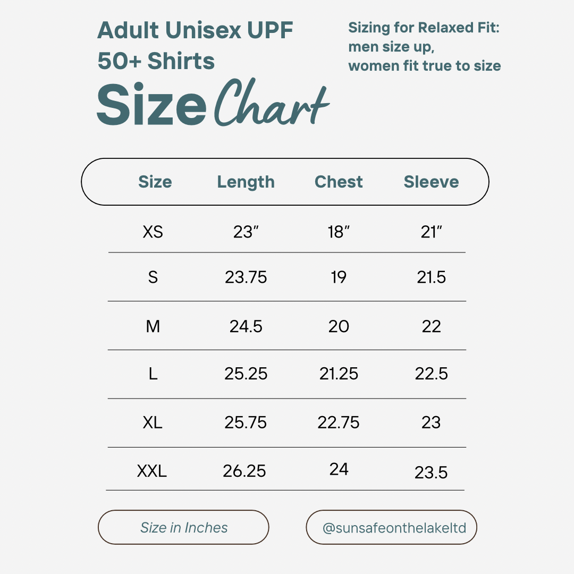Click the Size column header

pyautogui.click(x=155, y=182)
